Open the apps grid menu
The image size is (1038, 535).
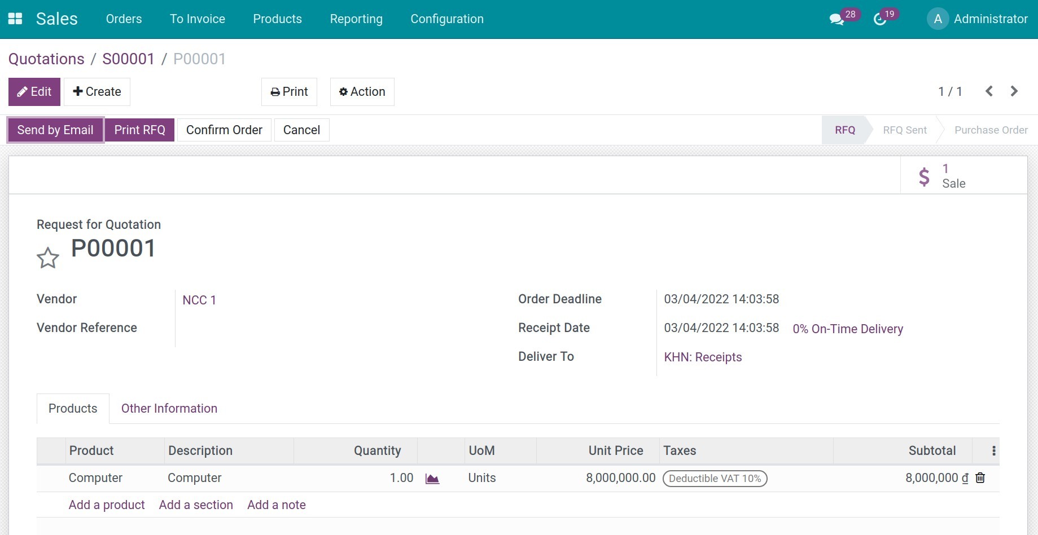coord(15,17)
